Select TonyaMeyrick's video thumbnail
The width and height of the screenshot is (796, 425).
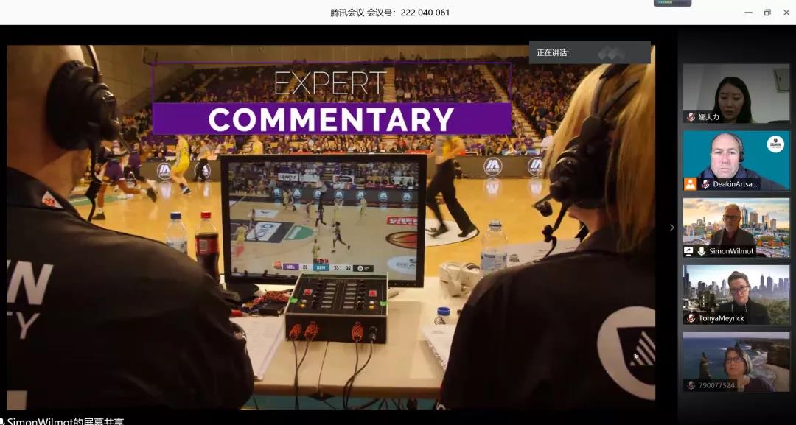click(x=736, y=293)
